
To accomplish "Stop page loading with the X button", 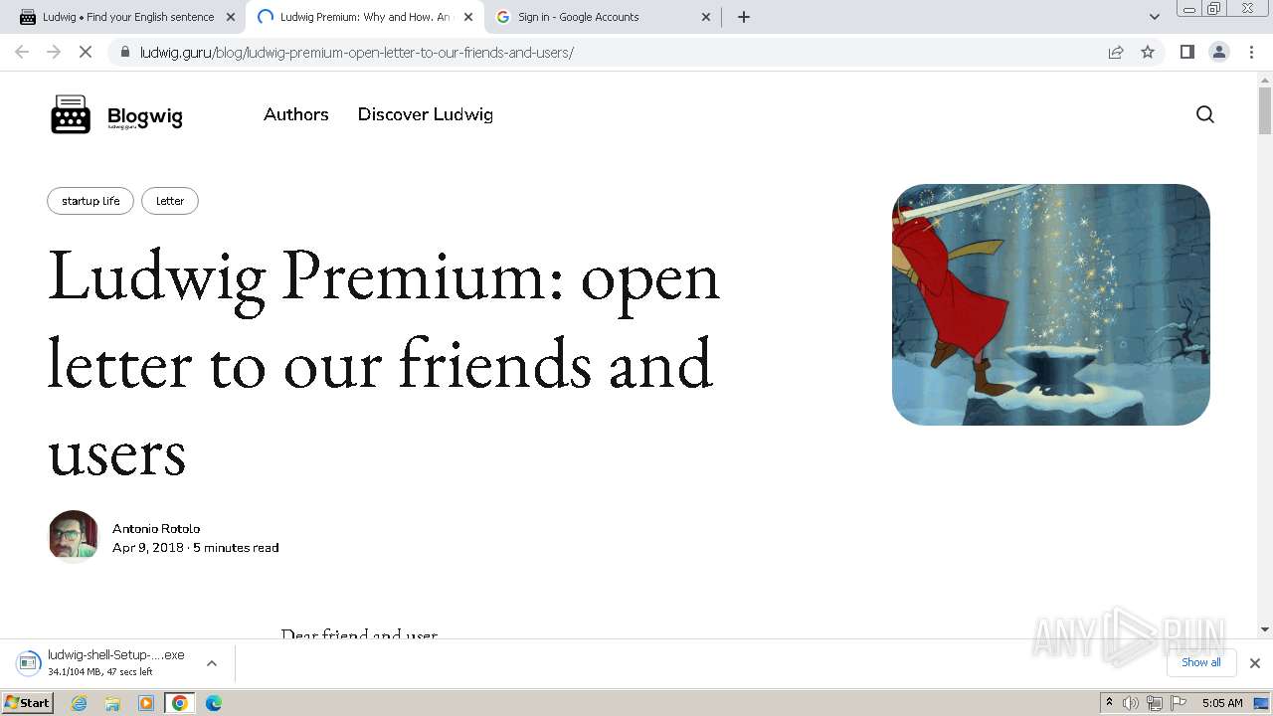I will pos(86,52).
